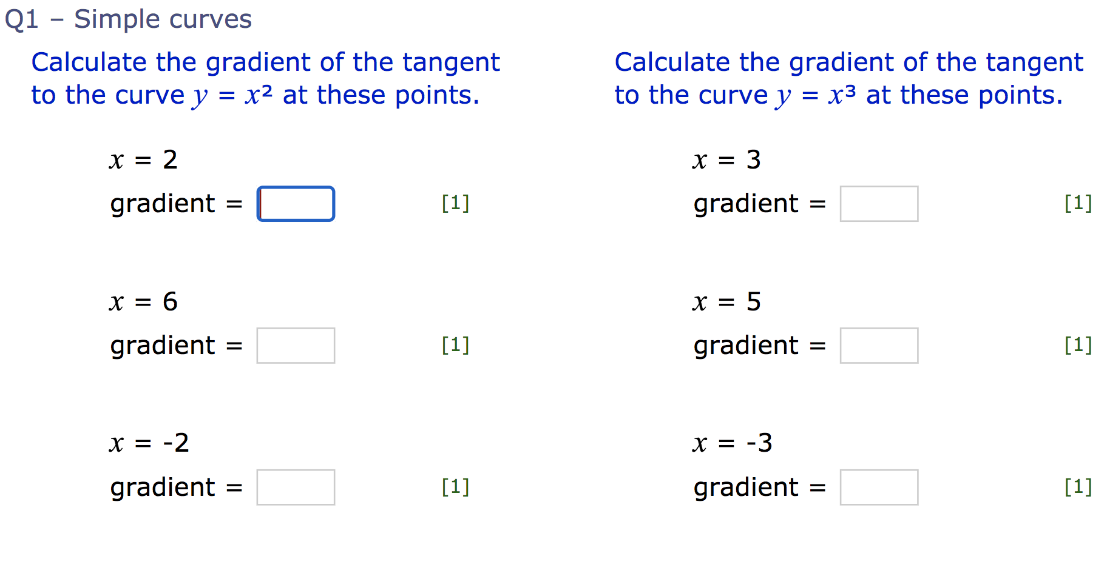Click the gradient input field for x = -3
This screenshot has height=576, width=1107.
coord(879,487)
